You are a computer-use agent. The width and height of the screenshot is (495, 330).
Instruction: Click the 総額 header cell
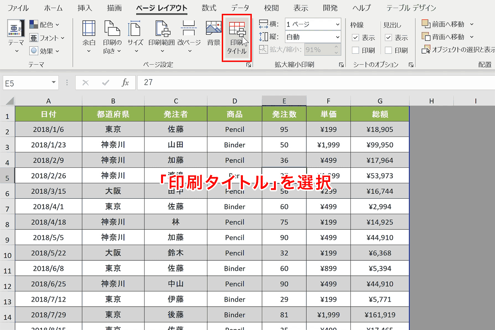tap(380, 114)
